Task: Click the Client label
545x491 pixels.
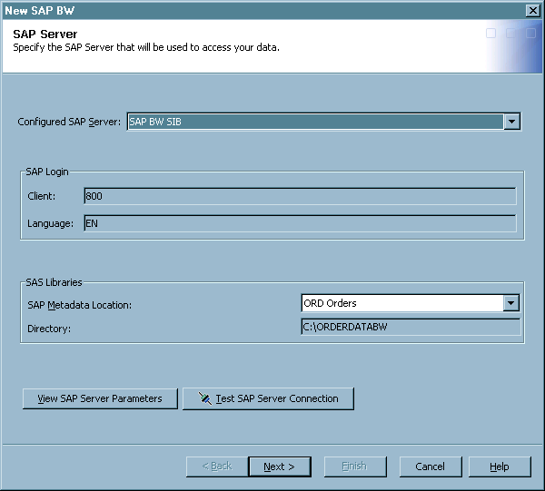Action: point(42,196)
